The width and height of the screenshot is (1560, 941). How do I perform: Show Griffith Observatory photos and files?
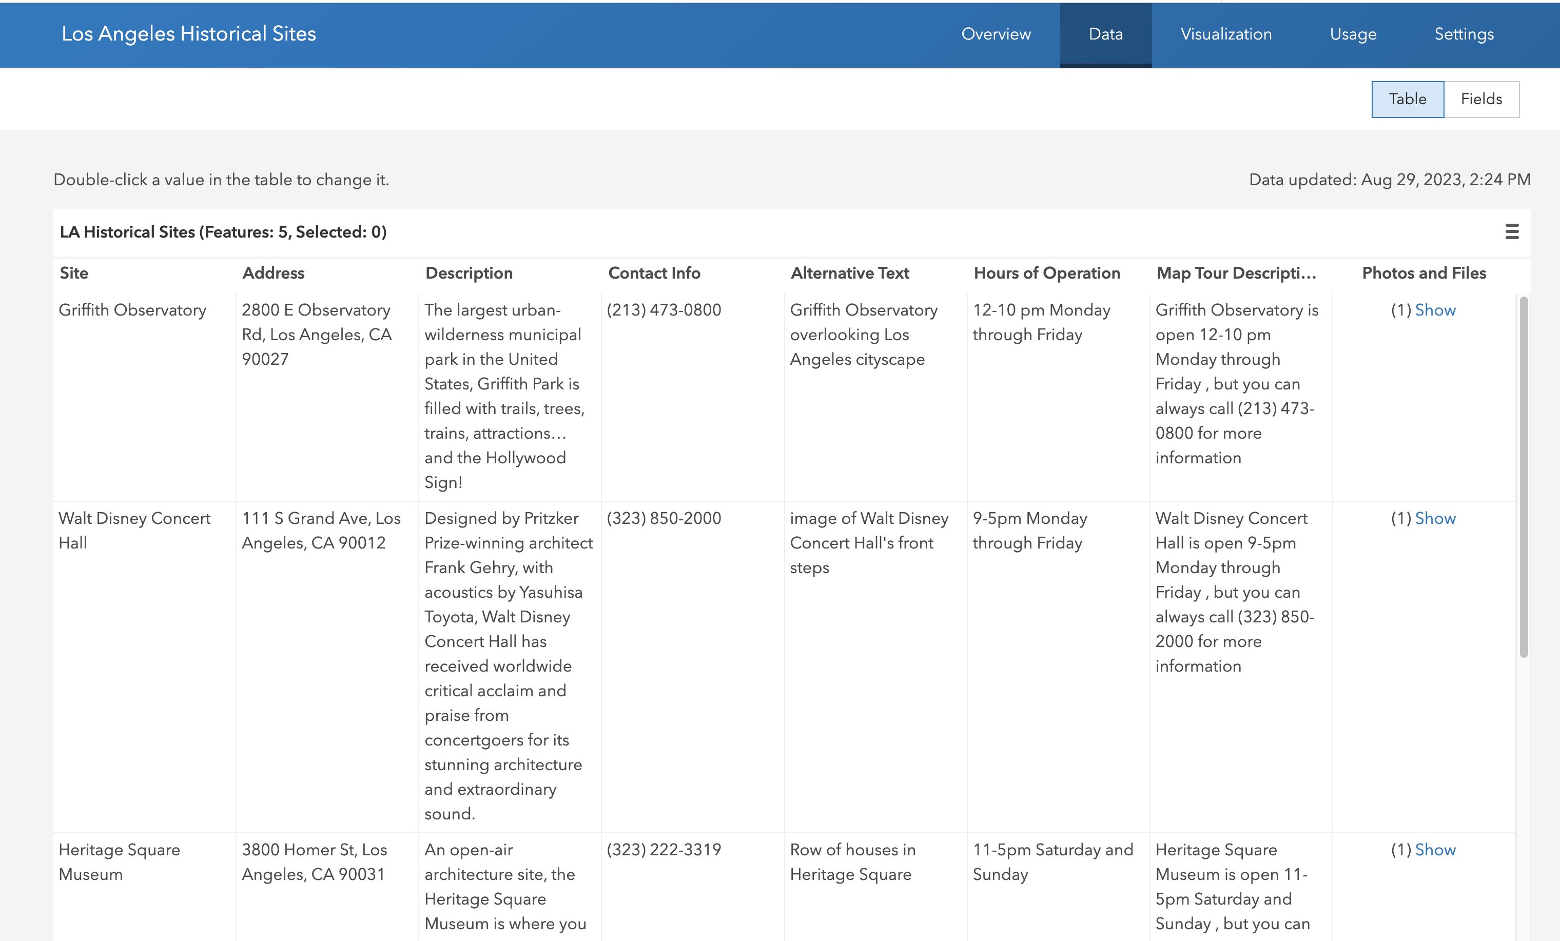point(1435,310)
